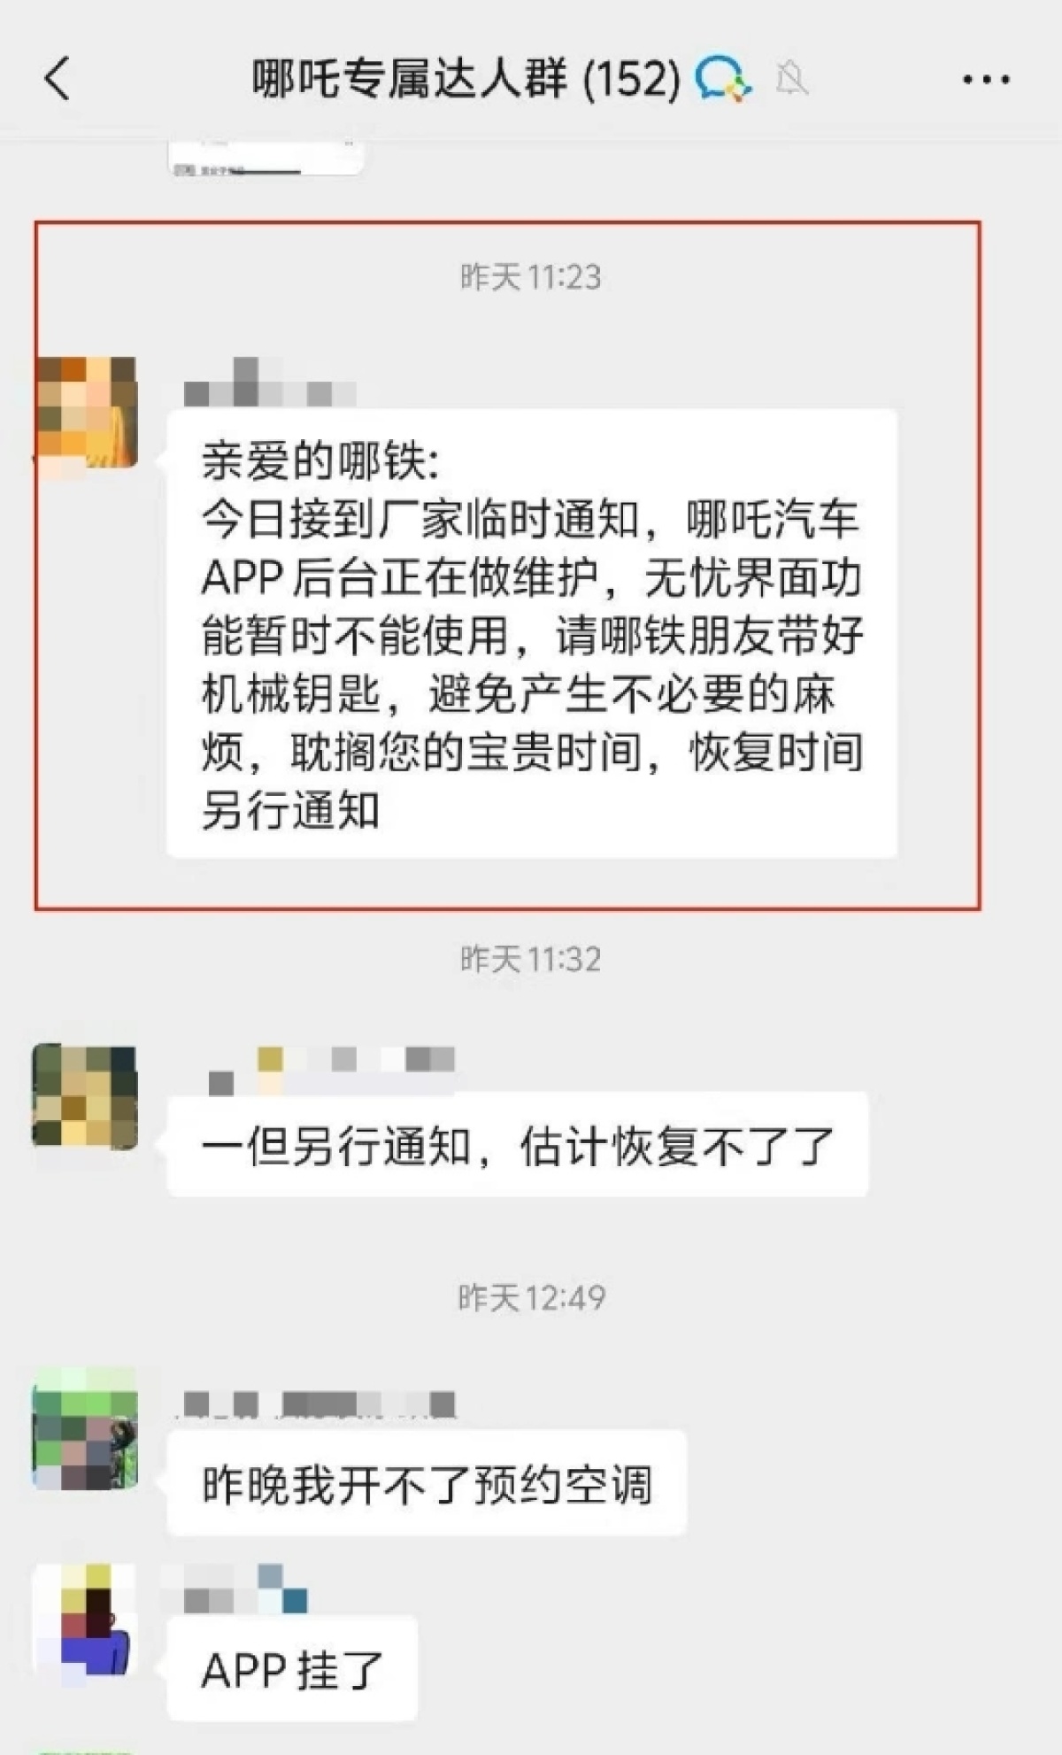Tap the avatar beside APP 挂了 message
Image resolution: width=1062 pixels, height=1755 pixels.
85,1620
